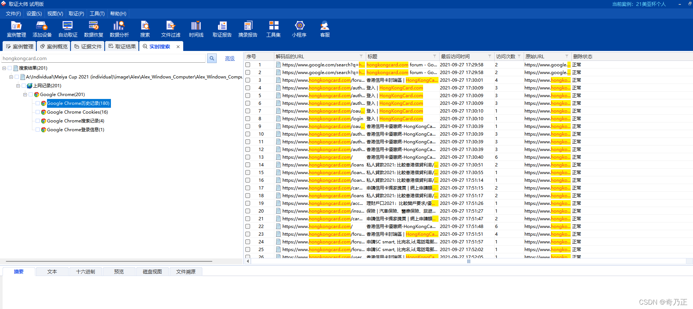The width and height of the screenshot is (693, 309).
Task: Collapse Google Chrome(201) node
Action: [x=25, y=95]
